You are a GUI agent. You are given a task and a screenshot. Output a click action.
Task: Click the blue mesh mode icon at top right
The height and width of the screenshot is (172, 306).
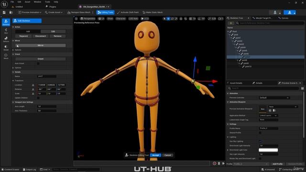pos(290,12)
